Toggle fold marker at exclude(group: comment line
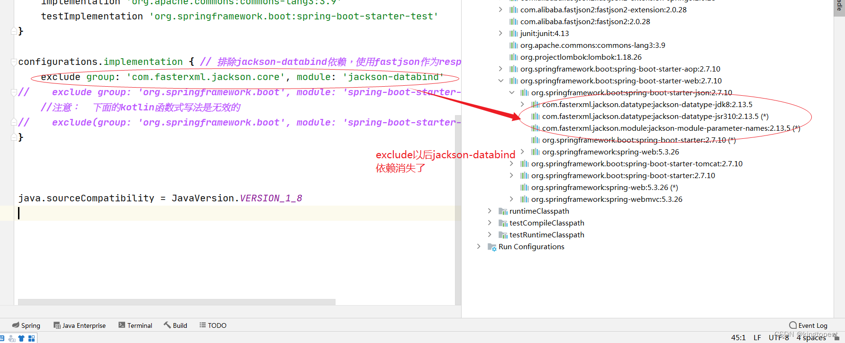Viewport: 845px width, 343px height. coord(14,122)
